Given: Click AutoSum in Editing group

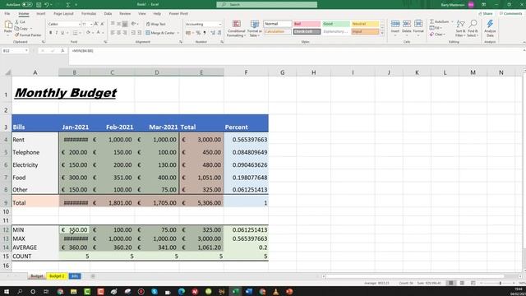Looking at the screenshot, I should click(440, 21).
